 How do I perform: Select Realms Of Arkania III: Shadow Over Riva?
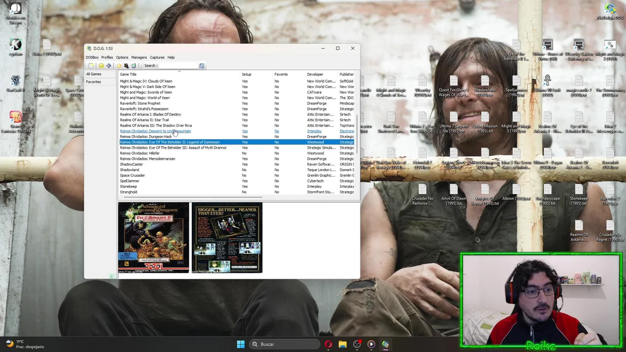237,126
